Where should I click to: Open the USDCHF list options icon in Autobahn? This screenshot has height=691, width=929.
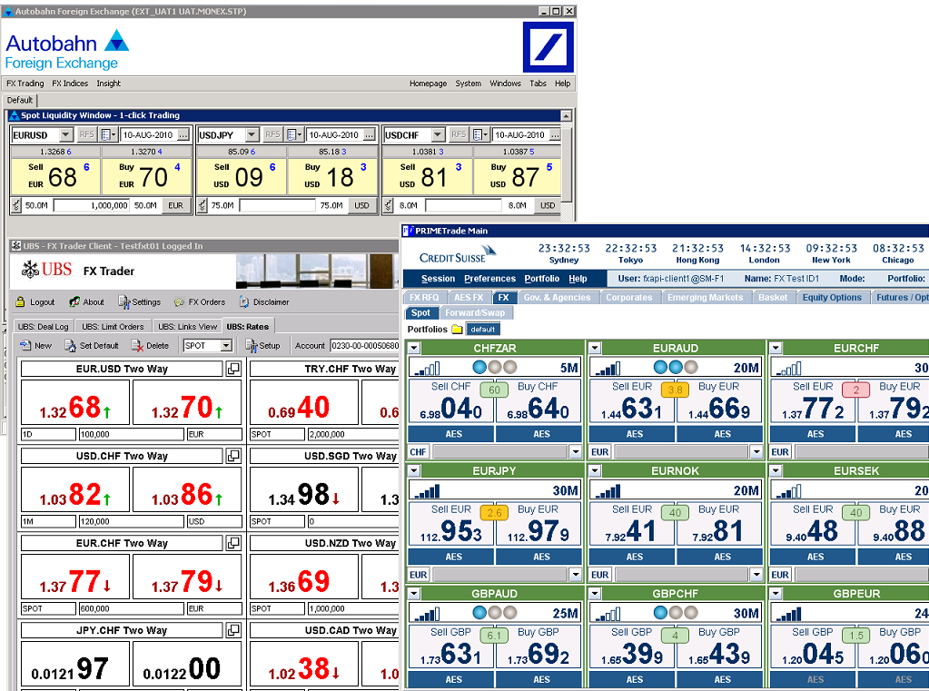[x=480, y=135]
